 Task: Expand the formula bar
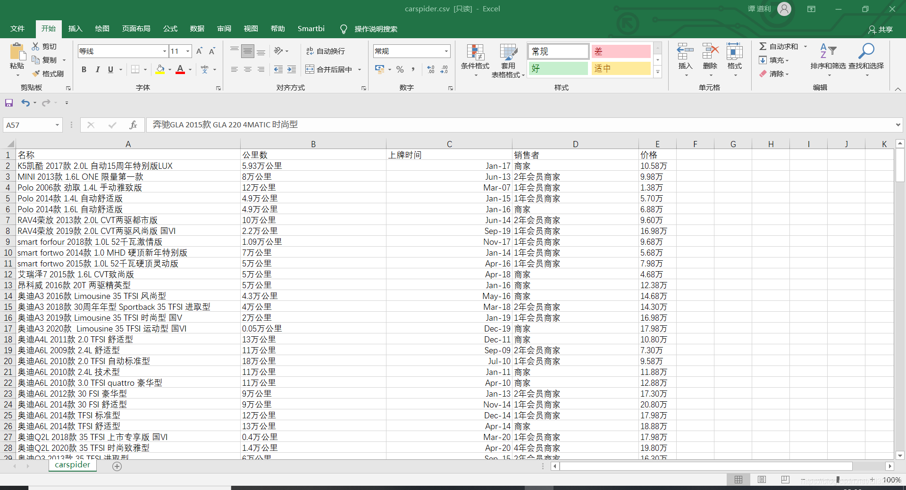[x=898, y=125]
